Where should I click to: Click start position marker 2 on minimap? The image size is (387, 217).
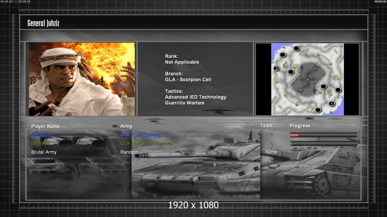[x=276, y=69]
